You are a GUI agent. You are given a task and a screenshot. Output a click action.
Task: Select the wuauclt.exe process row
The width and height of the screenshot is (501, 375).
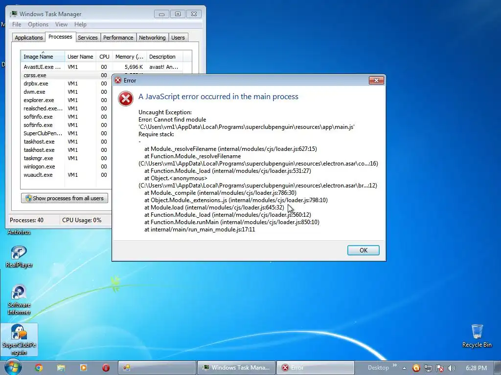(x=67, y=175)
